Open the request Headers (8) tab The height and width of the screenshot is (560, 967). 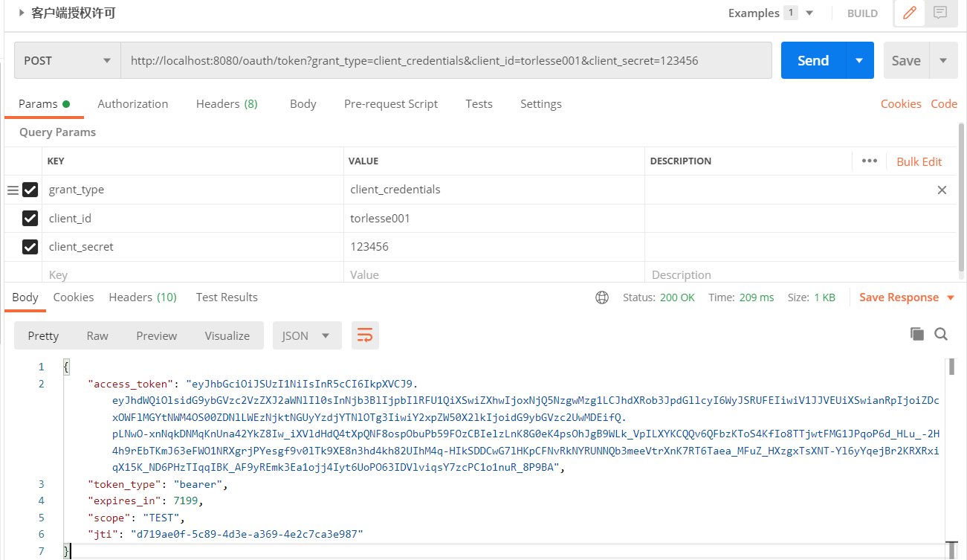227,104
